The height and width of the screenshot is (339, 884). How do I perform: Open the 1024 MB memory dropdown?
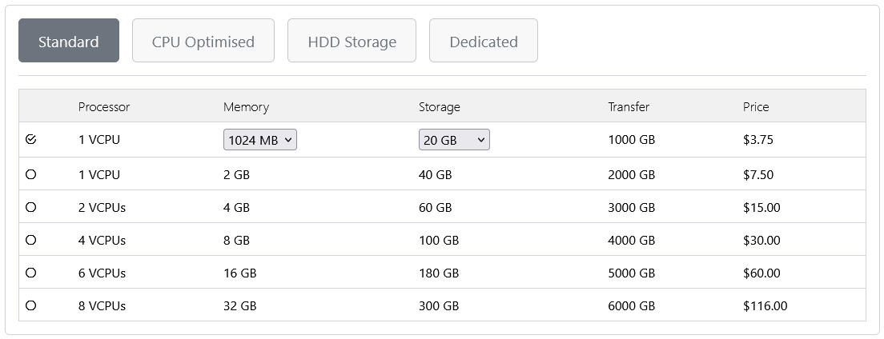tap(260, 140)
